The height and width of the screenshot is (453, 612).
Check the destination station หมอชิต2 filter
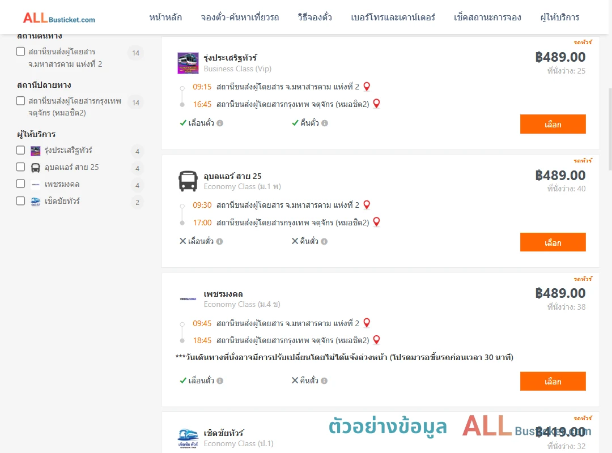20,101
